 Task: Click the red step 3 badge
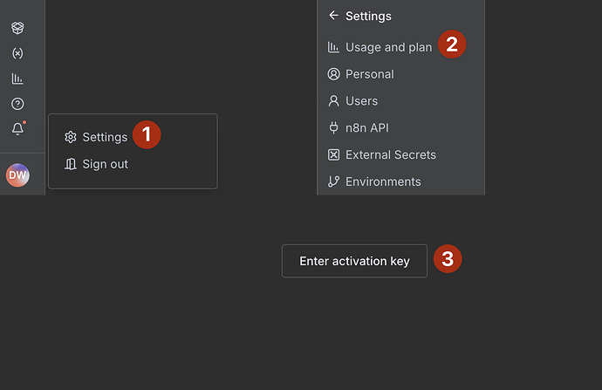point(448,259)
